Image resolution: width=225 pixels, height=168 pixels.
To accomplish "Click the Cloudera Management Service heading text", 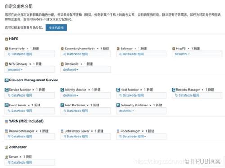I will 33,80.
